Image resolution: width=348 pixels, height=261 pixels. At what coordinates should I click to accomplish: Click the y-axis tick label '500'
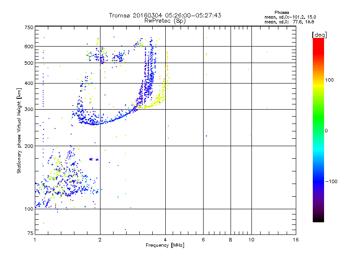click(x=29, y=63)
